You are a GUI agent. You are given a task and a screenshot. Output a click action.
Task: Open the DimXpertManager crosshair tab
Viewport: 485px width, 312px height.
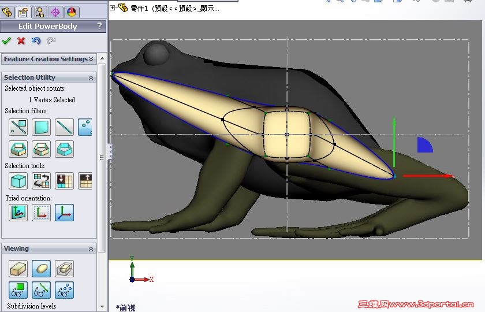(x=55, y=12)
